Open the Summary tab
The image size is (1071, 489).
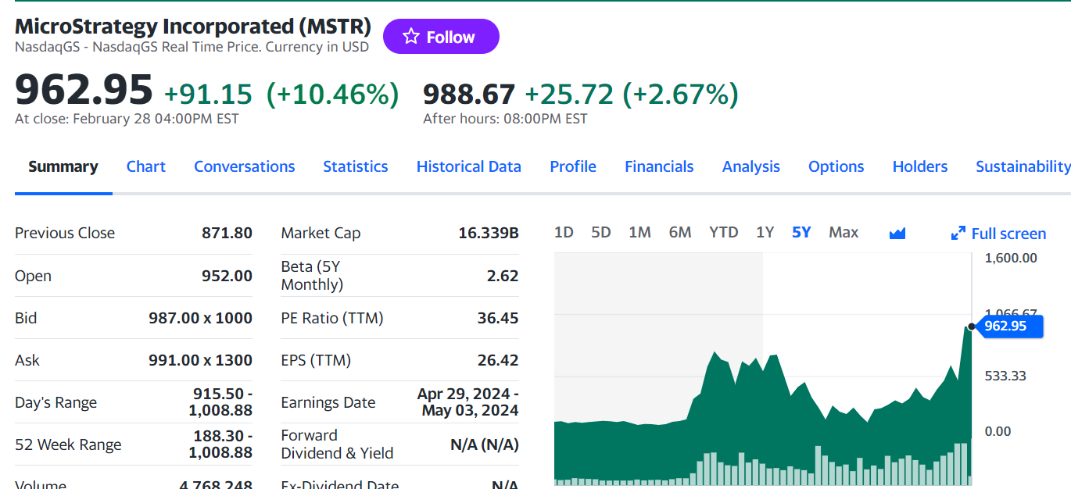click(x=63, y=166)
